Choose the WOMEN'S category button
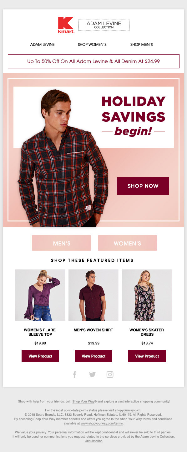 [x=127, y=243]
